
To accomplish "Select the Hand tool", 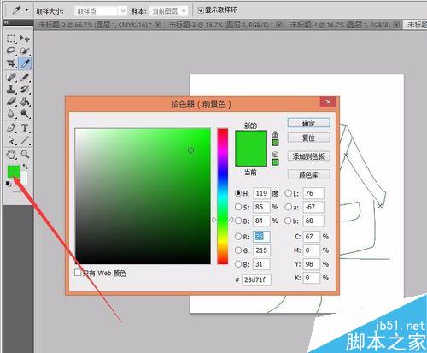I will [x=11, y=155].
